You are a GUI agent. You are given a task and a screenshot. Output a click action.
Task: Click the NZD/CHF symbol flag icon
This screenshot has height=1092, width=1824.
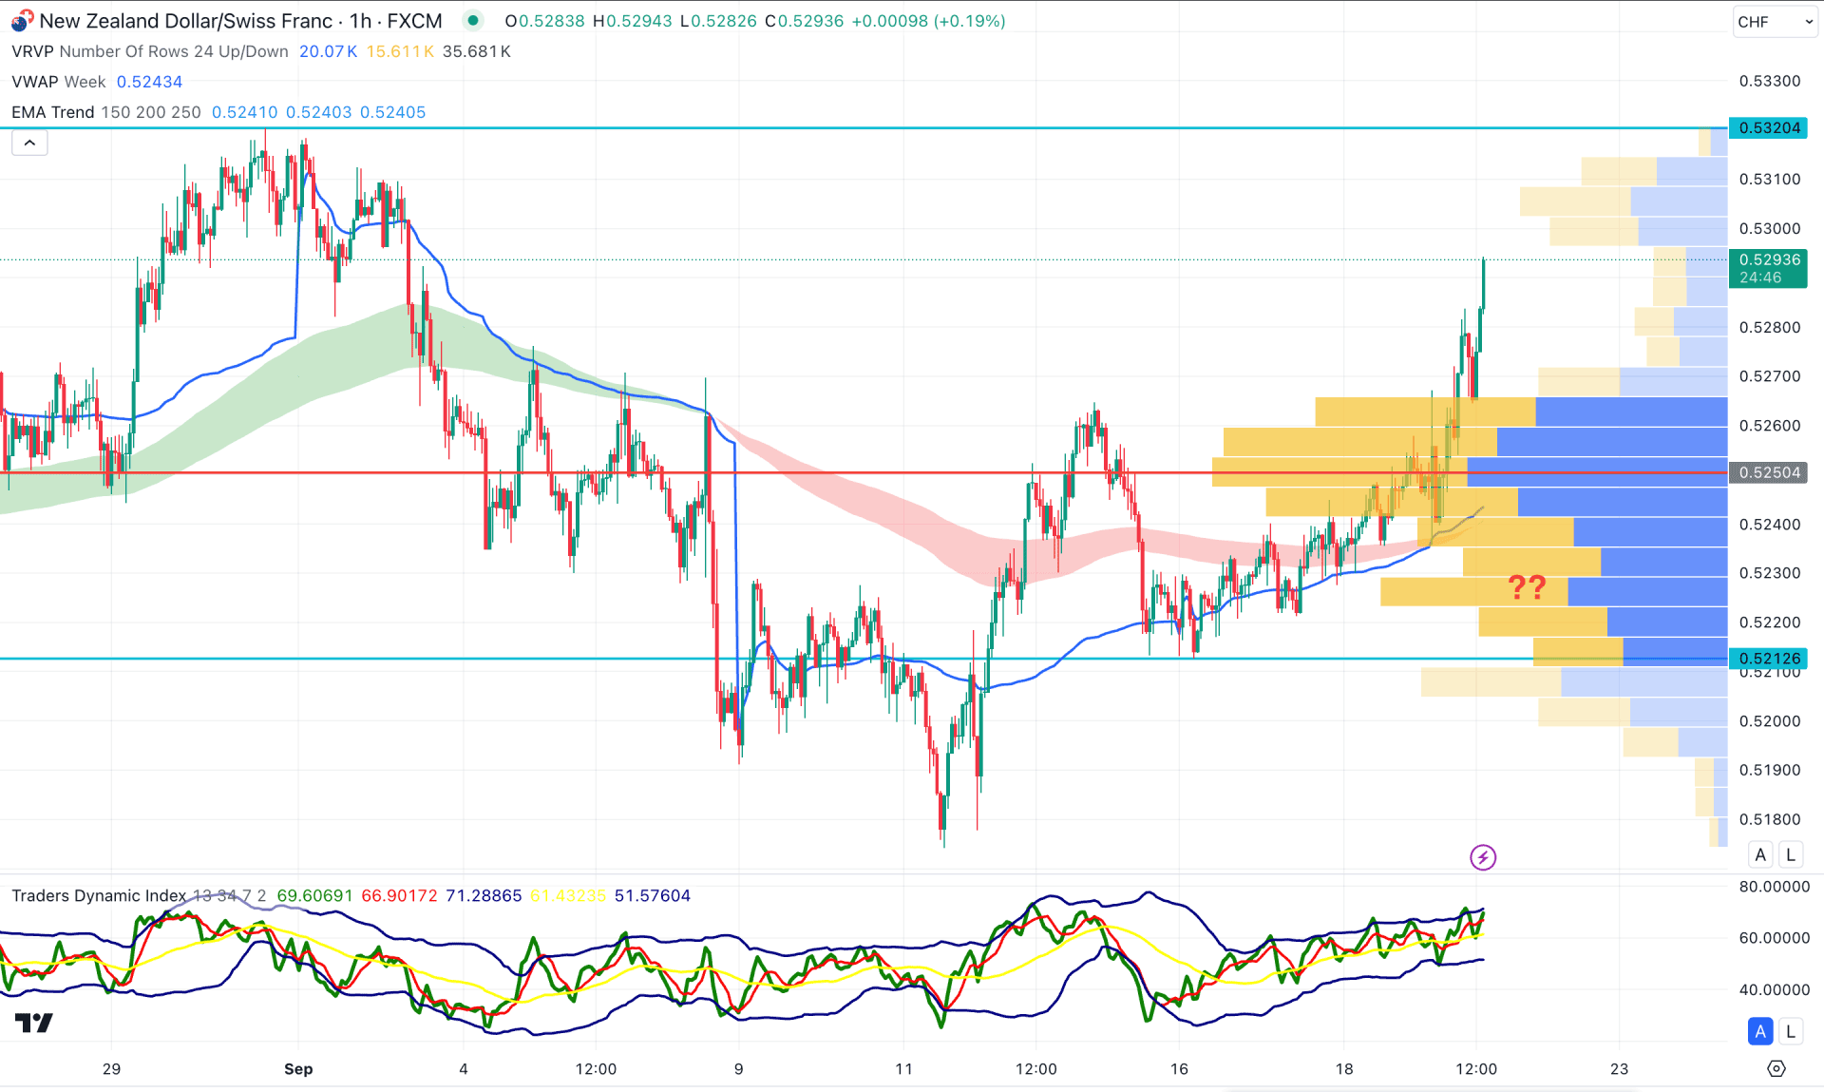tap(22, 21)
